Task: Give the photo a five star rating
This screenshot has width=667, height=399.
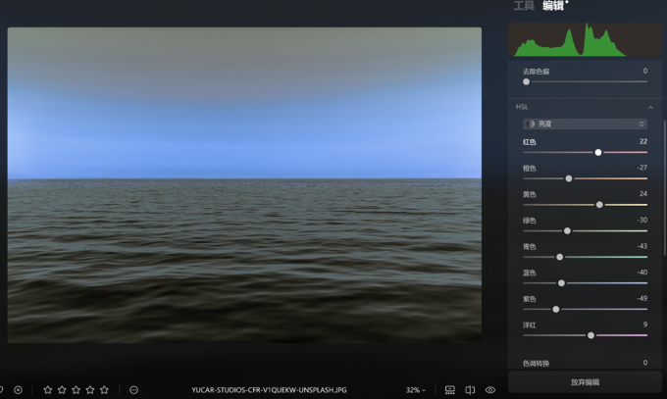Action: (104, 390)
